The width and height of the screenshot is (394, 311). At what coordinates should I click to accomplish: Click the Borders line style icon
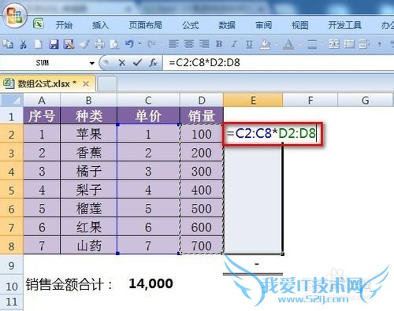(x=312, y=44)
